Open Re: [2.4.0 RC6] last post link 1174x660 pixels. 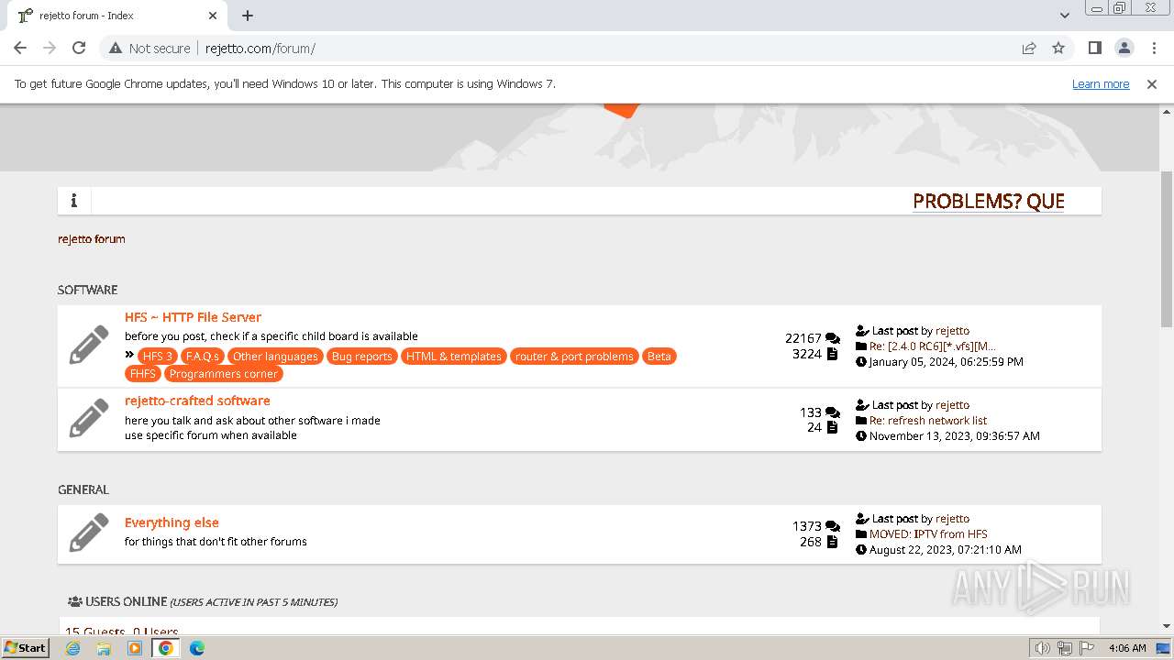tap(933, 346)
